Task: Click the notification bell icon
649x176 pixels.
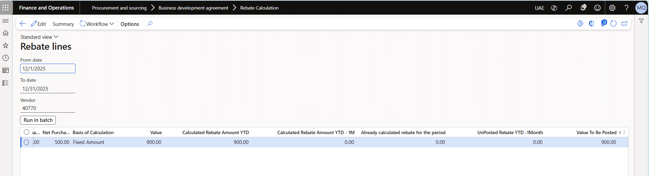Action: pyautogui.click(x=583, y=7)
